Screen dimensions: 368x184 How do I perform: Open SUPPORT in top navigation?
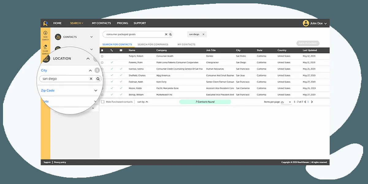(140, 23)
